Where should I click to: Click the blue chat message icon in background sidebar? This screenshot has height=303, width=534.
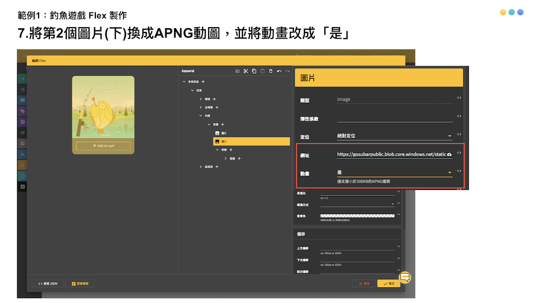coord(22,100)
